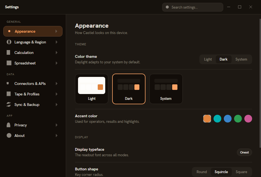Image resolution: width=261 pixels, height=177 pixels.
Task: Maximize the Settings window
Action: tap(240, 7)
